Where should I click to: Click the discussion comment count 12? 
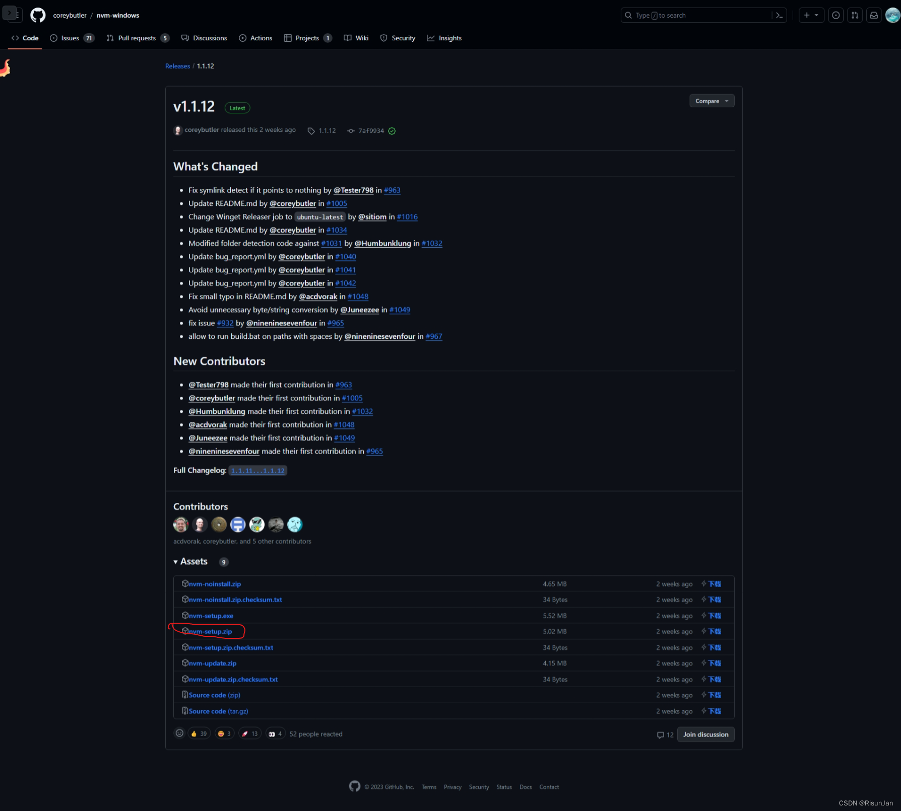point(665,735)
